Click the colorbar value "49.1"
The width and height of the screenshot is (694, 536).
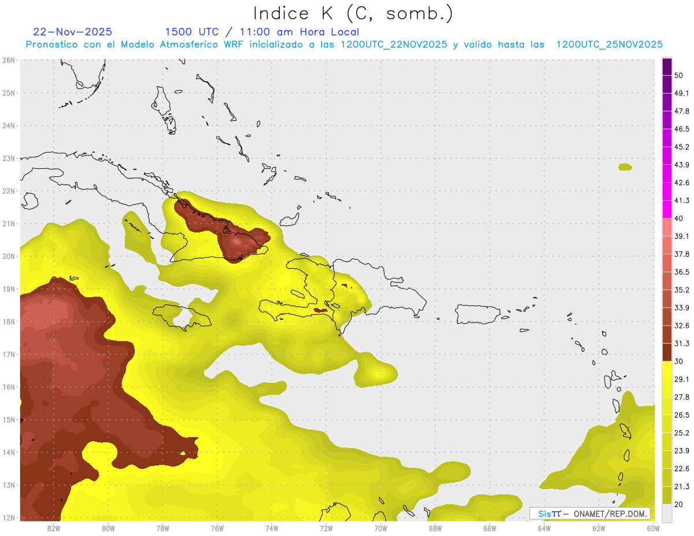coord(681,93)
